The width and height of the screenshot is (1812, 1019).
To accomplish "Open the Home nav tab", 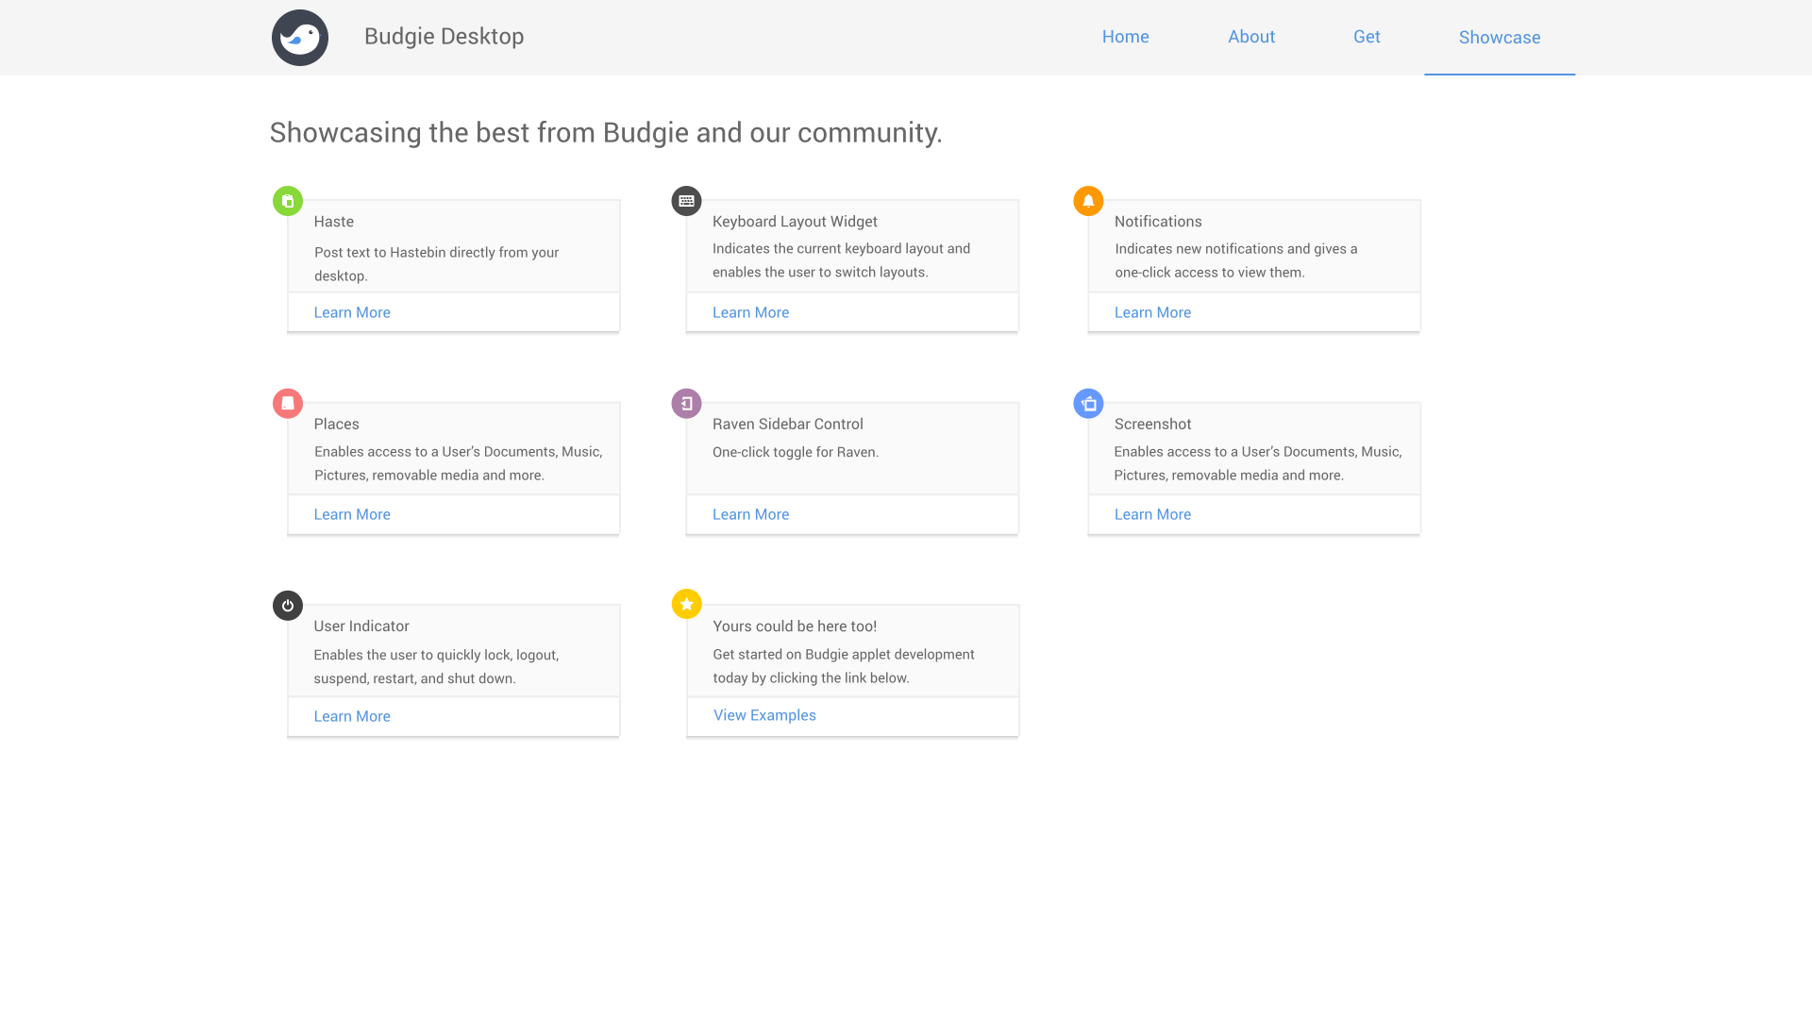I will pyautogui.click(x=1126, y=37).
